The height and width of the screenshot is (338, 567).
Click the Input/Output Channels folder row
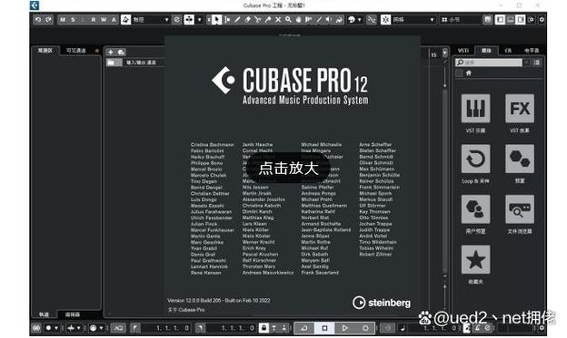click(135, 63)
